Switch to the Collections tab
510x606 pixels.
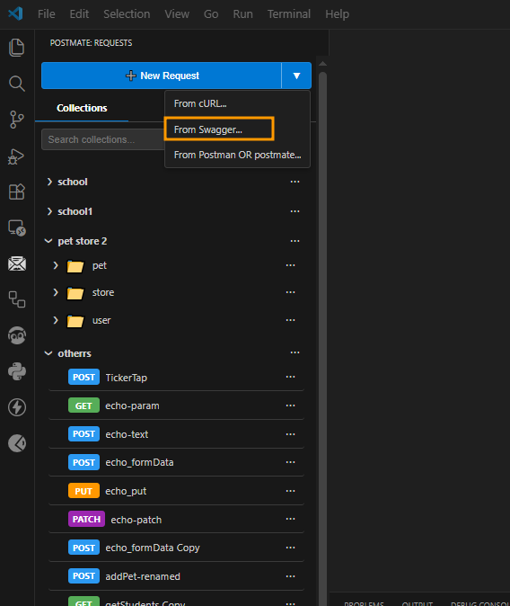[82, 108]
